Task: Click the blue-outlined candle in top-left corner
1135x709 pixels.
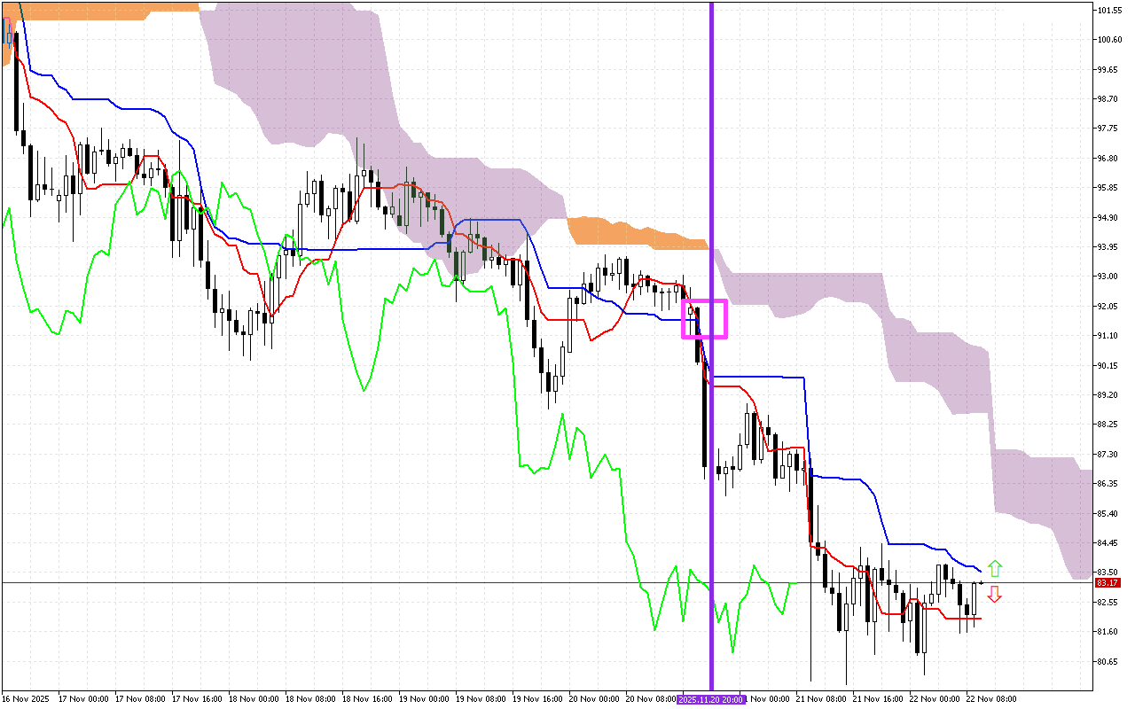Action: coord(9,31)
